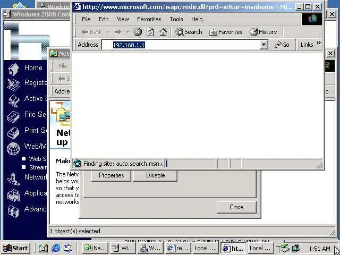Click the Forward arrow in Internet Explorer toolbar
340x255 pixels.
pyautogui.click(x=118, y=32)
